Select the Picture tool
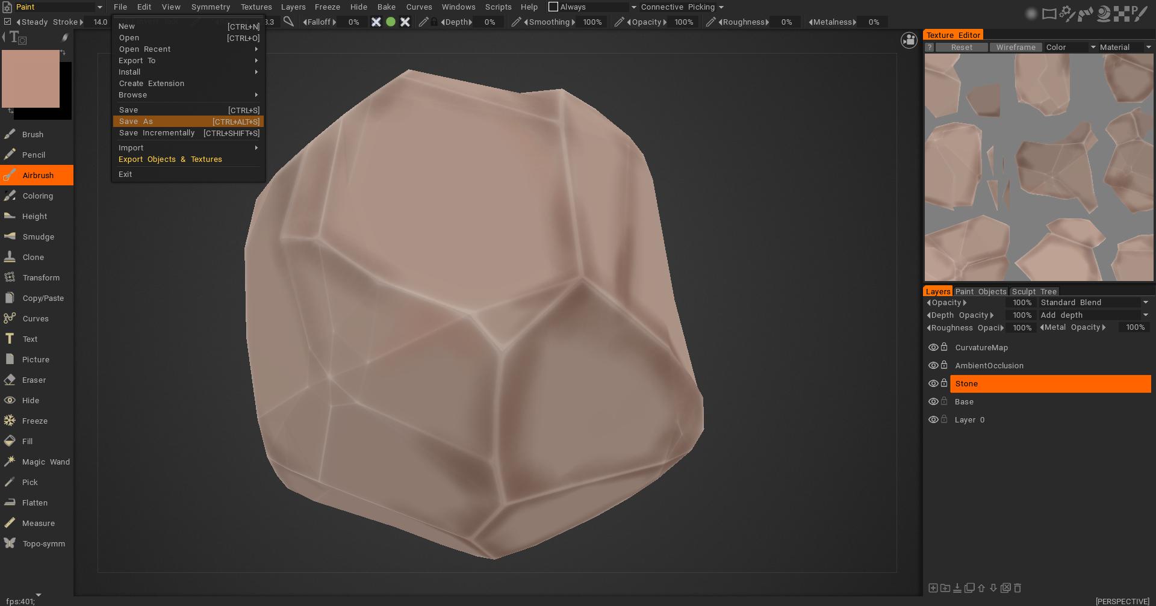The image size is (1156, 606). pyautogui.click(x=37, y=359)
